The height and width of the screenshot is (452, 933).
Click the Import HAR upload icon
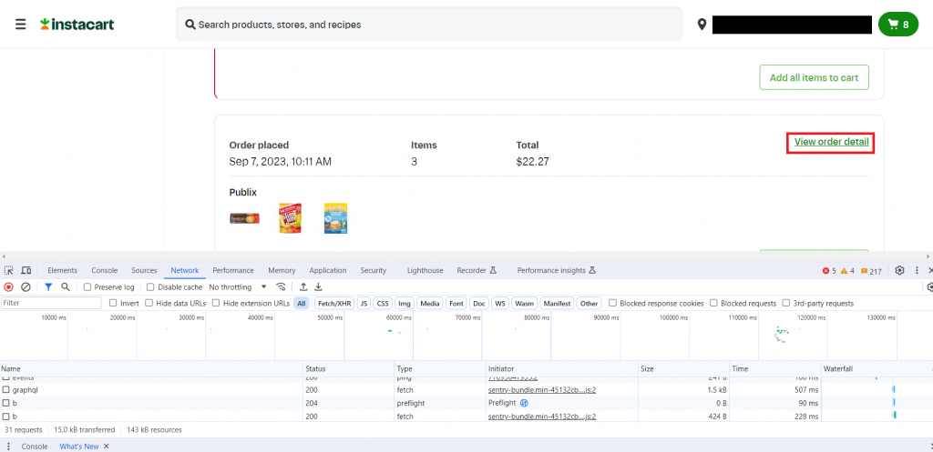(x=303, y=286)
